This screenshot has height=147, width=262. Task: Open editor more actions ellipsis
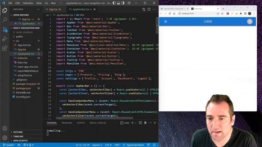[154, 9]
